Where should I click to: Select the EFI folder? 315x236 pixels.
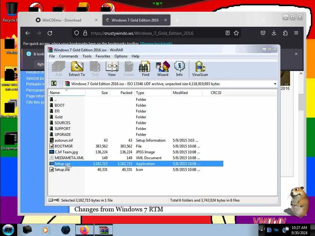(x=136, y=111)
